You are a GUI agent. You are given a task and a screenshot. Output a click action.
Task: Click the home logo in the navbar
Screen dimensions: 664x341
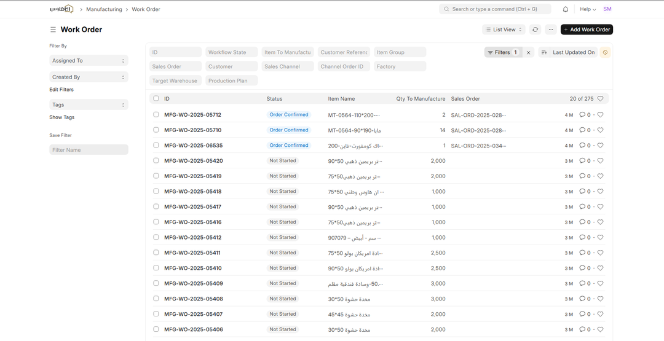[x=61, y=9]
